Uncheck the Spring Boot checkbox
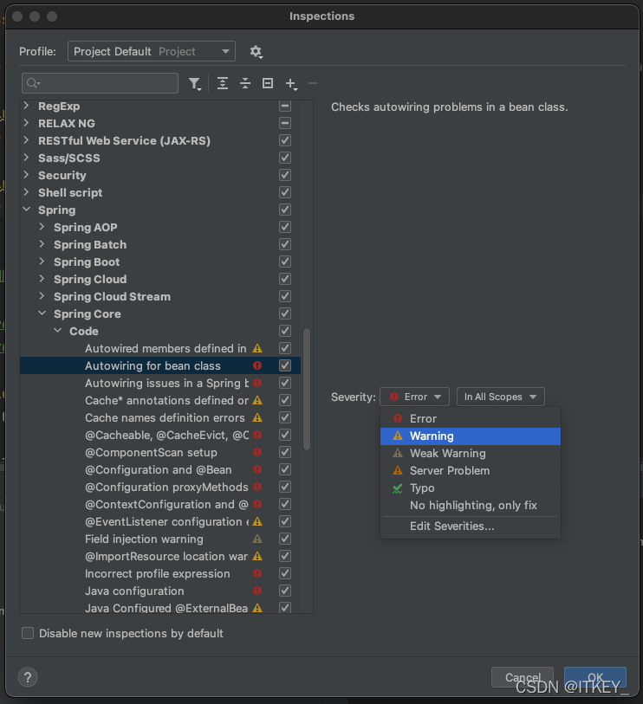Viewport: 643px width, 704px height. coord(285,262)
